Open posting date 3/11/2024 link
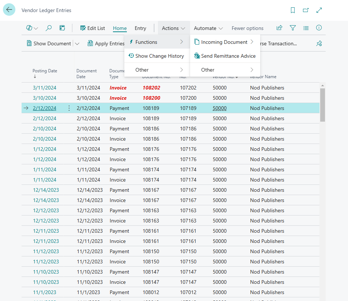The height and width of the screenshot is (301, 348). 45,88
